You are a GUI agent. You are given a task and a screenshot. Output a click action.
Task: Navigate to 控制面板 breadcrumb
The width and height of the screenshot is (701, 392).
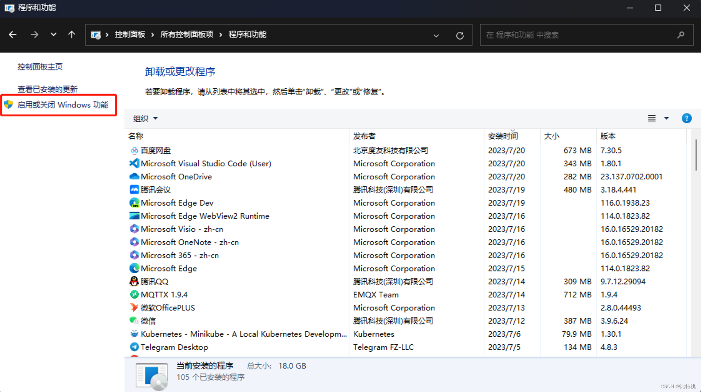click(x=130, y=35)
